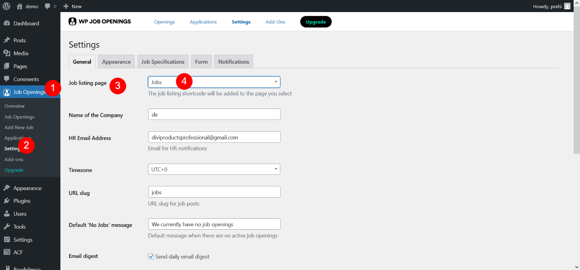Click the Plugins plug icon
The height and width of the screenshot is (270, 580).
click(x=6, y=201)
